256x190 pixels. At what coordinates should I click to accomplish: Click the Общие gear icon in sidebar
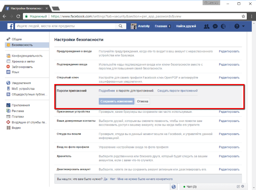pos(8,39)
